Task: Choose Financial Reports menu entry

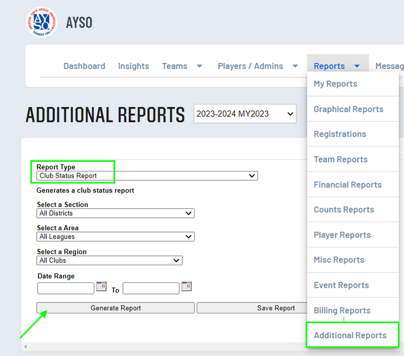Action: [x=348, y=185]
